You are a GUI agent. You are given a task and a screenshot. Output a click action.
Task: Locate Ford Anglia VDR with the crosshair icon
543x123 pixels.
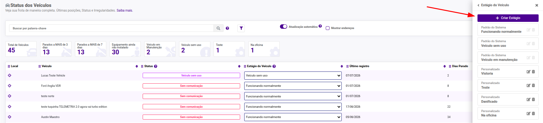[9, 86]
